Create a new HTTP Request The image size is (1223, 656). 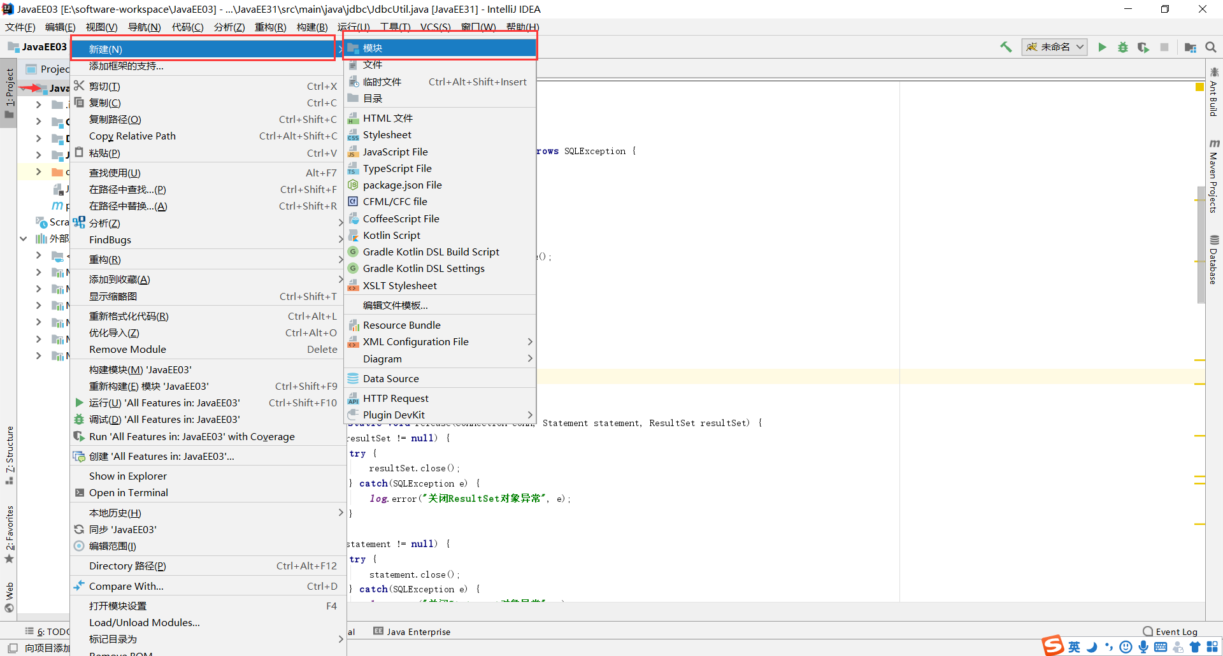pyautogui.click(x=440, y=398)
